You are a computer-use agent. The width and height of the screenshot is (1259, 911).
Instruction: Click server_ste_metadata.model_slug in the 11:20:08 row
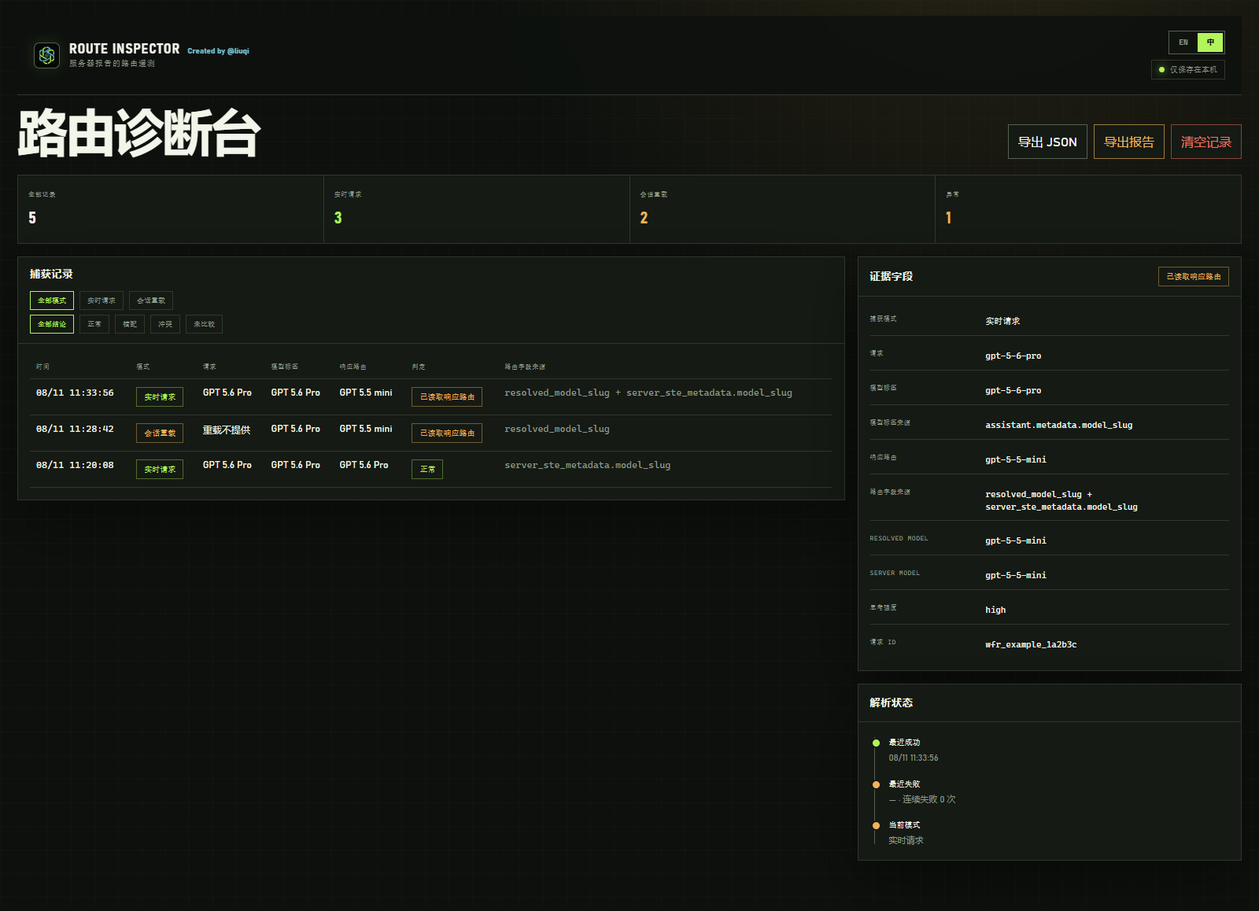(x=588, y=465)
